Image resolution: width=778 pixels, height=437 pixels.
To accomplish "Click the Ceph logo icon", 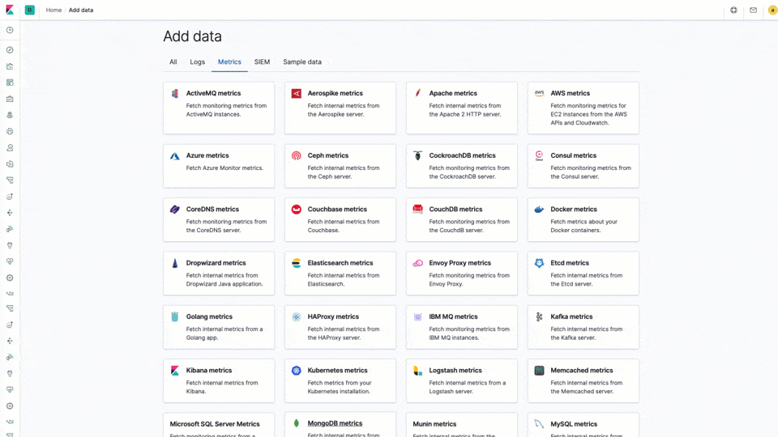I will coord(297,155).
